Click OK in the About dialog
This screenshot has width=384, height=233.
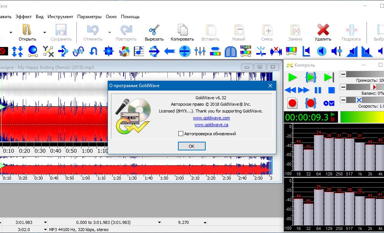(x=192, y=146)
